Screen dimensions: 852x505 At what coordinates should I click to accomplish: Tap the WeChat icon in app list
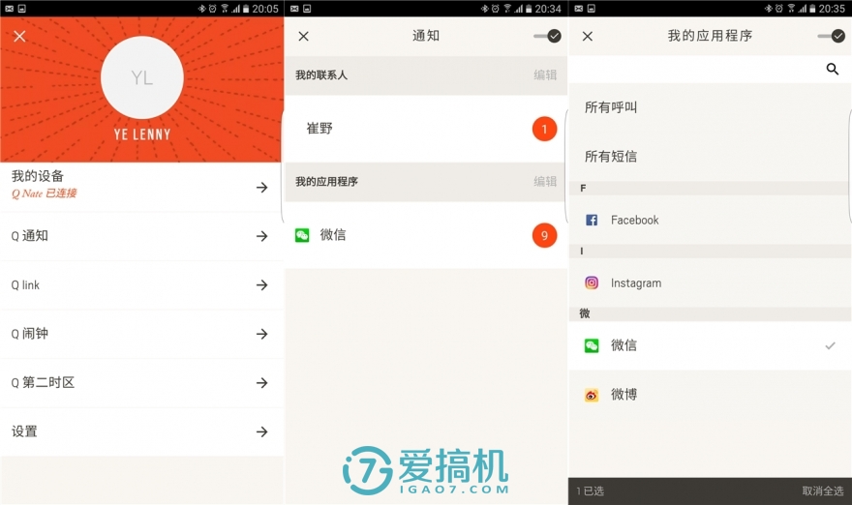[592, 346]
